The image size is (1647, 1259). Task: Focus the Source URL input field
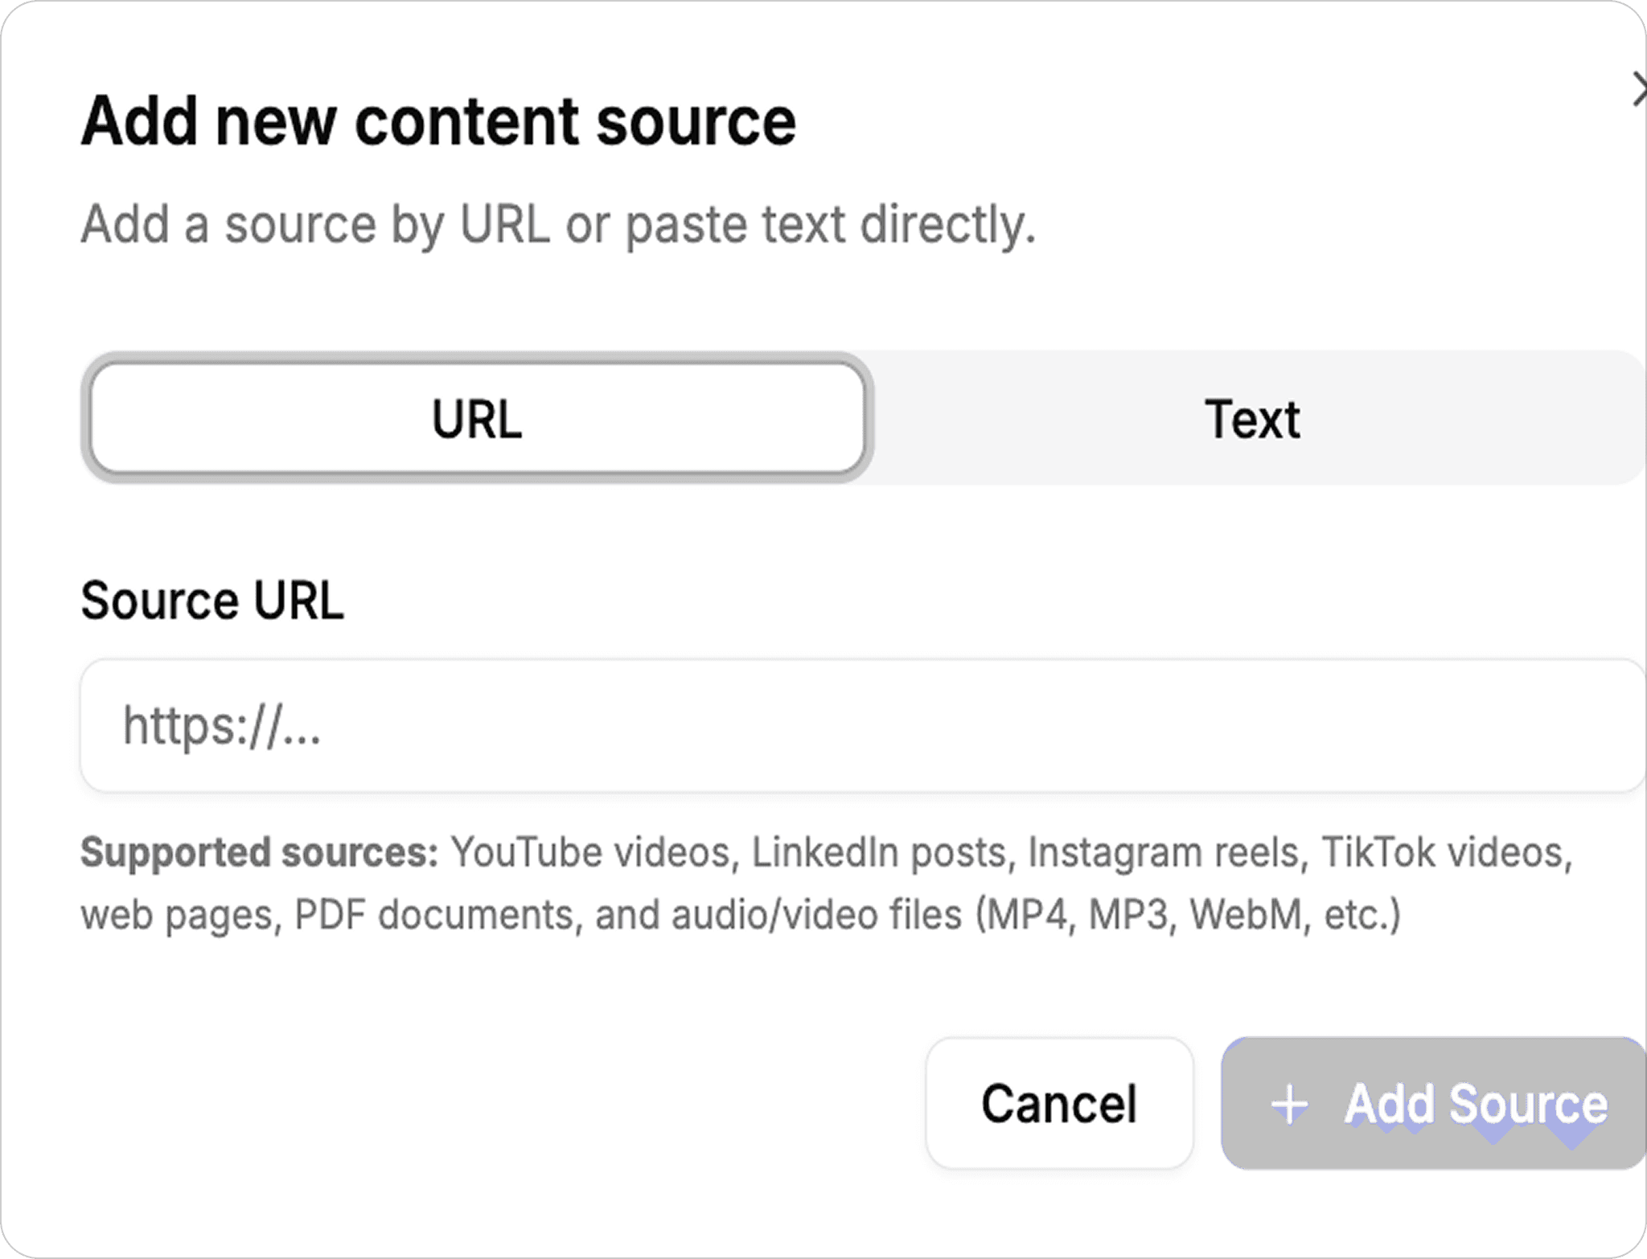[x=860, y=726]
